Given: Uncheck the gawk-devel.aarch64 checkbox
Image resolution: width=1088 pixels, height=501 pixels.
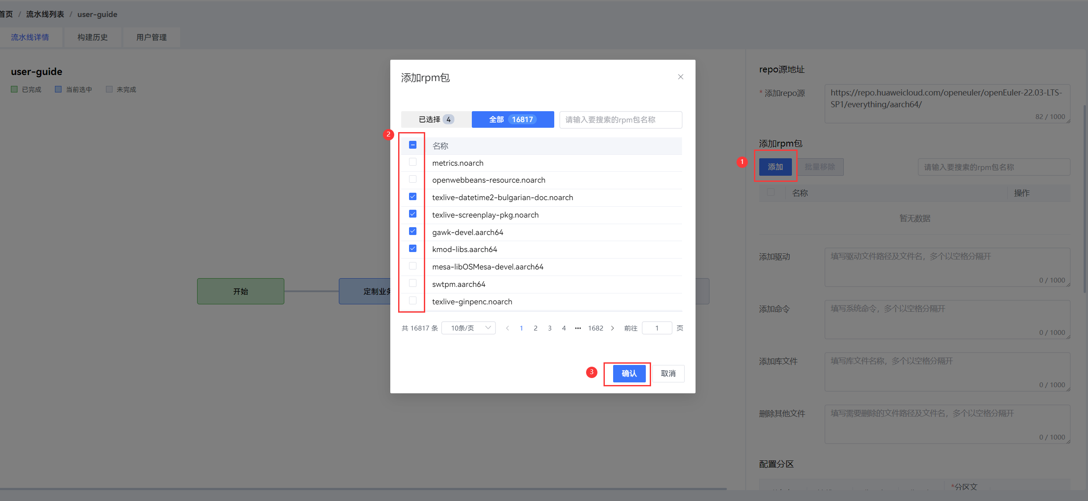Looking at the screenshot, I should point(413,231).
